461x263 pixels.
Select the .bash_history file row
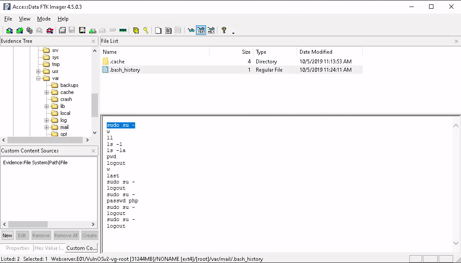232,70
